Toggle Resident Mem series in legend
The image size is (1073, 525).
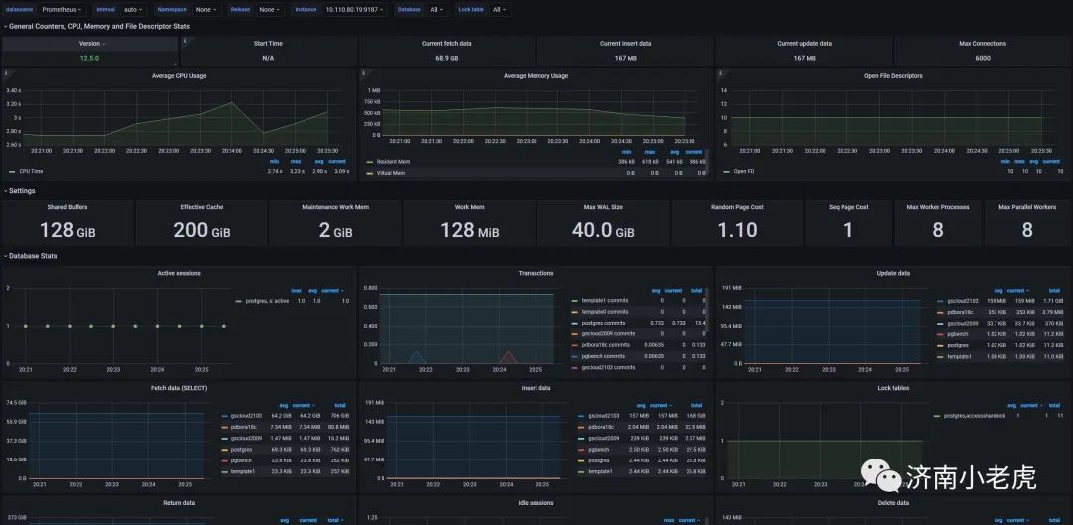[x=386, y=162]
